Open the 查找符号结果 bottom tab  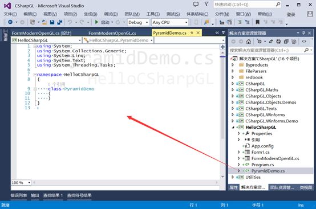pos(79,195)
